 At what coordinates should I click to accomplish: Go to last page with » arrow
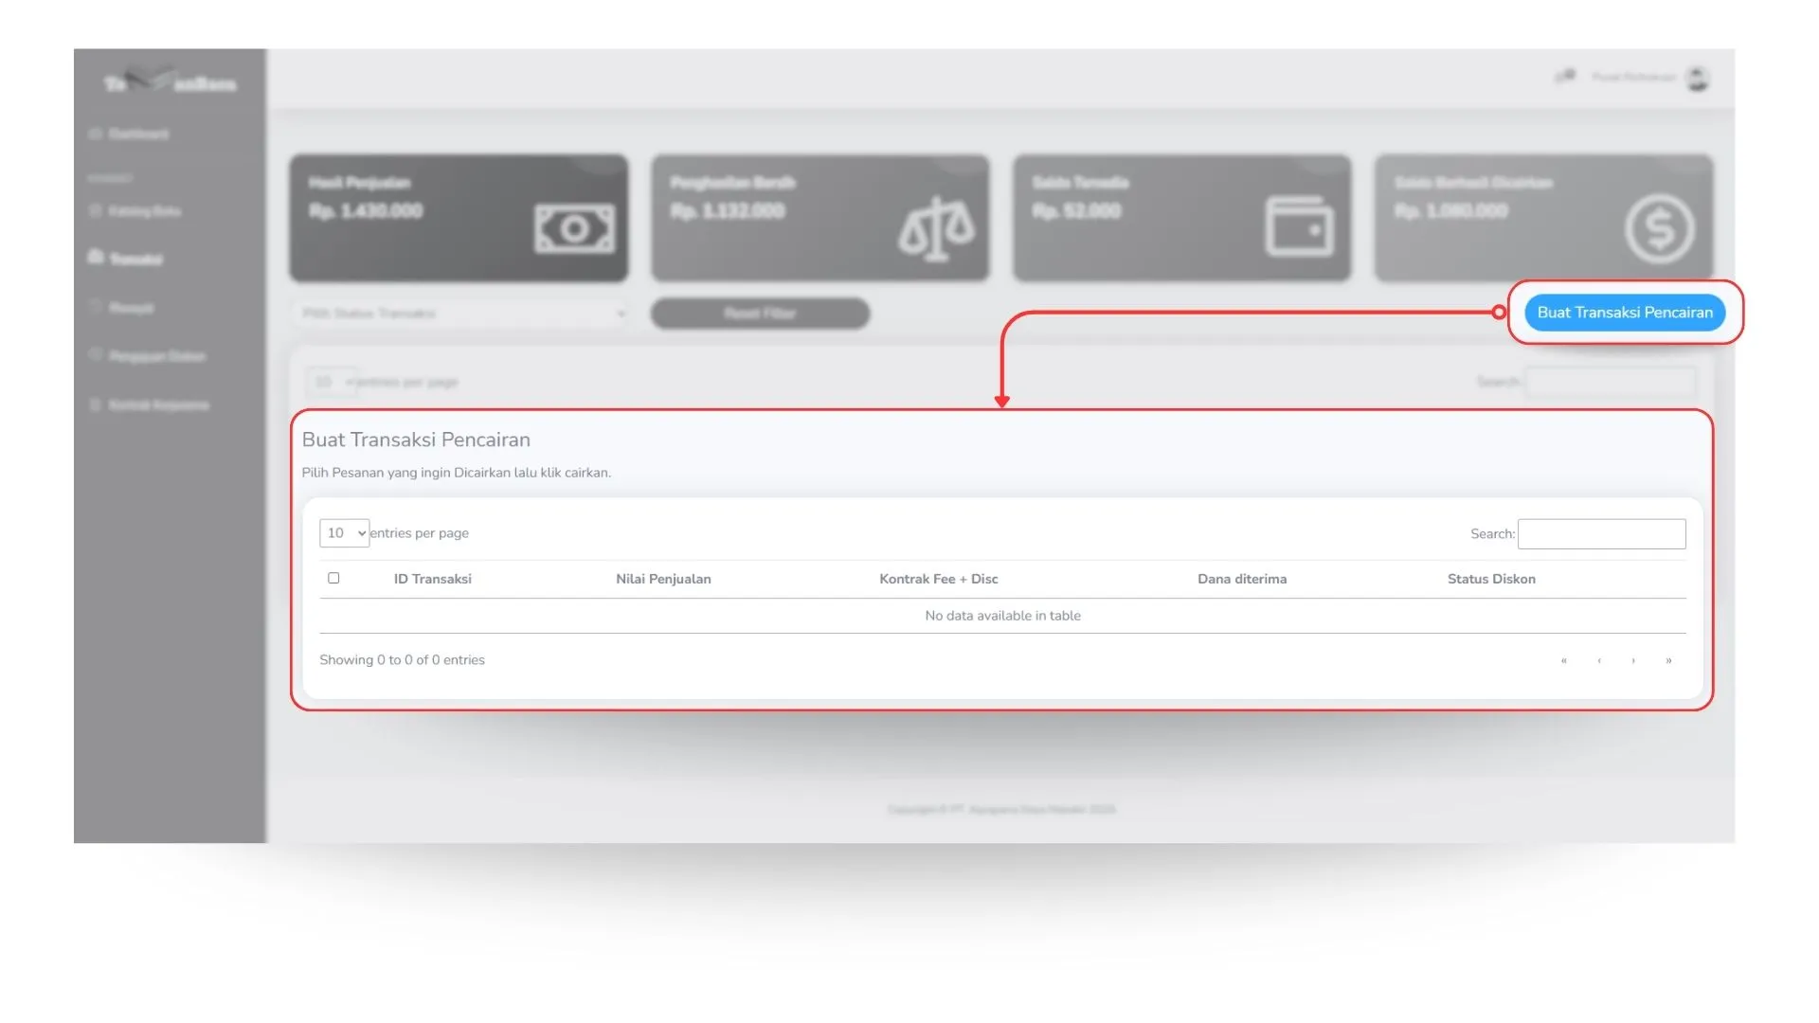(x=1668, y=660)
